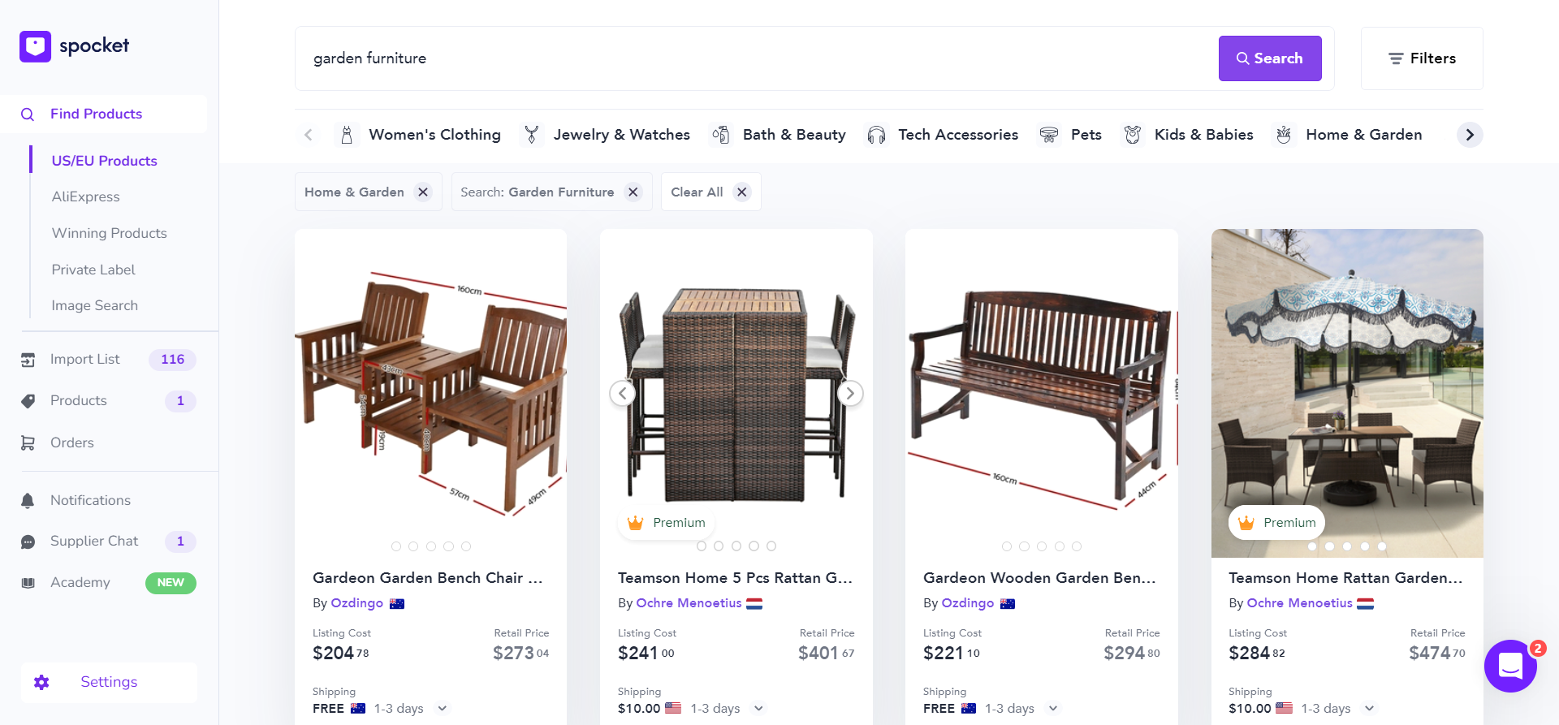Click the Notifications bell icon
Viewport: 1559px width, 725px height.
pos(28,500)
